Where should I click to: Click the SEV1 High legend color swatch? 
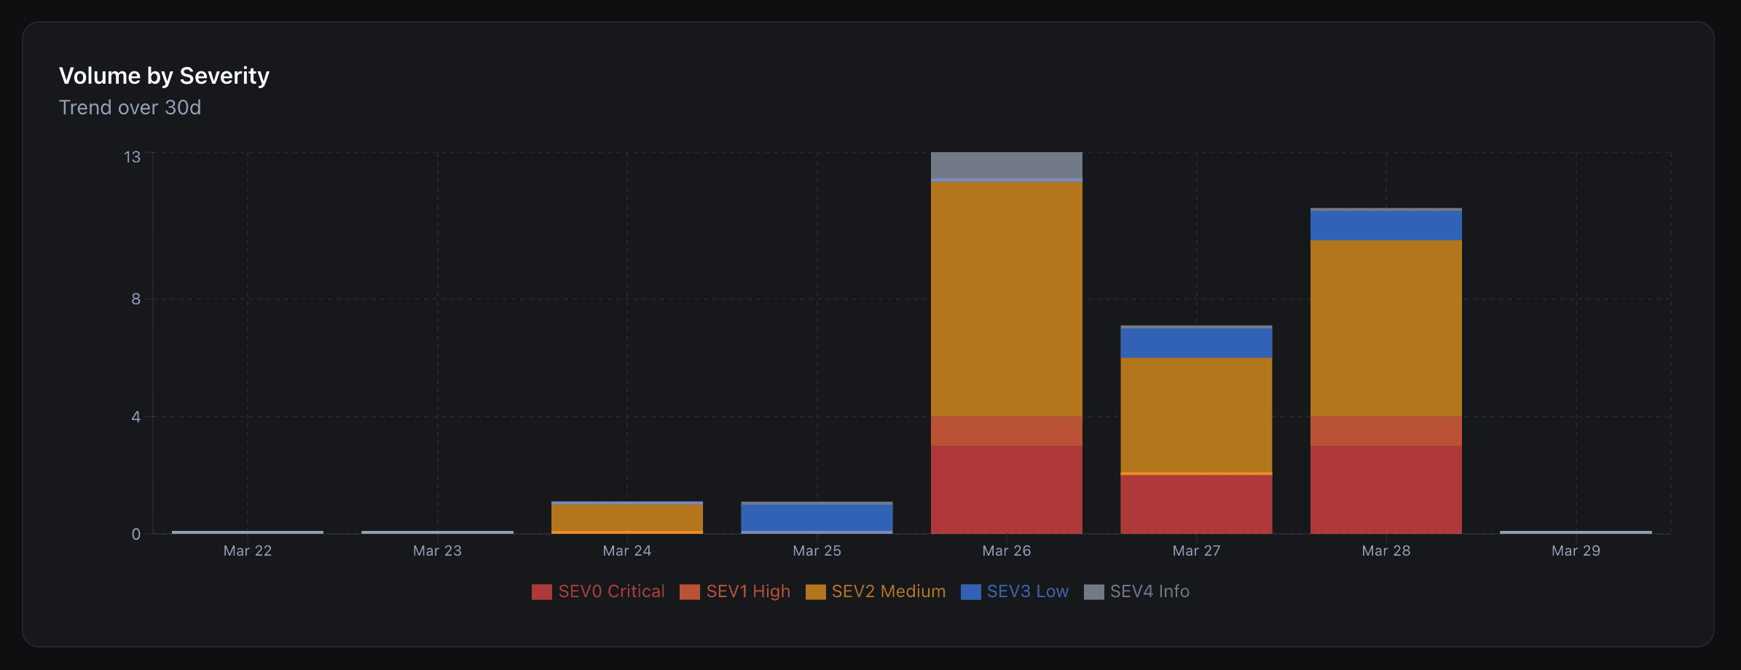(x=690, y=591)
